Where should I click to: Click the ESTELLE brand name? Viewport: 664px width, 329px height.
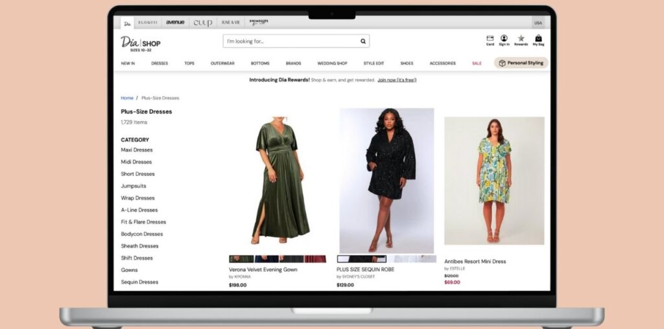click(457, 269)
